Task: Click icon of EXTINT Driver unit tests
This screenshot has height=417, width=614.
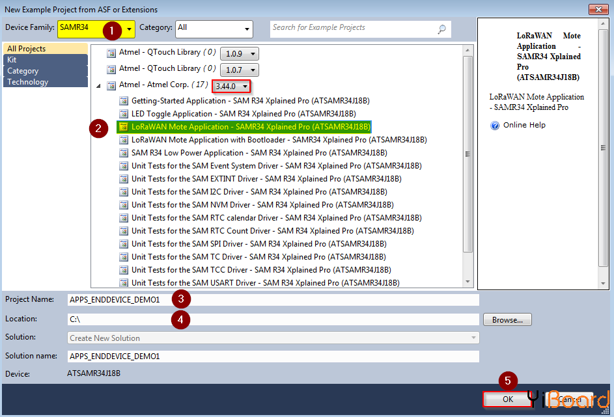Action: (x=124, y=179)
